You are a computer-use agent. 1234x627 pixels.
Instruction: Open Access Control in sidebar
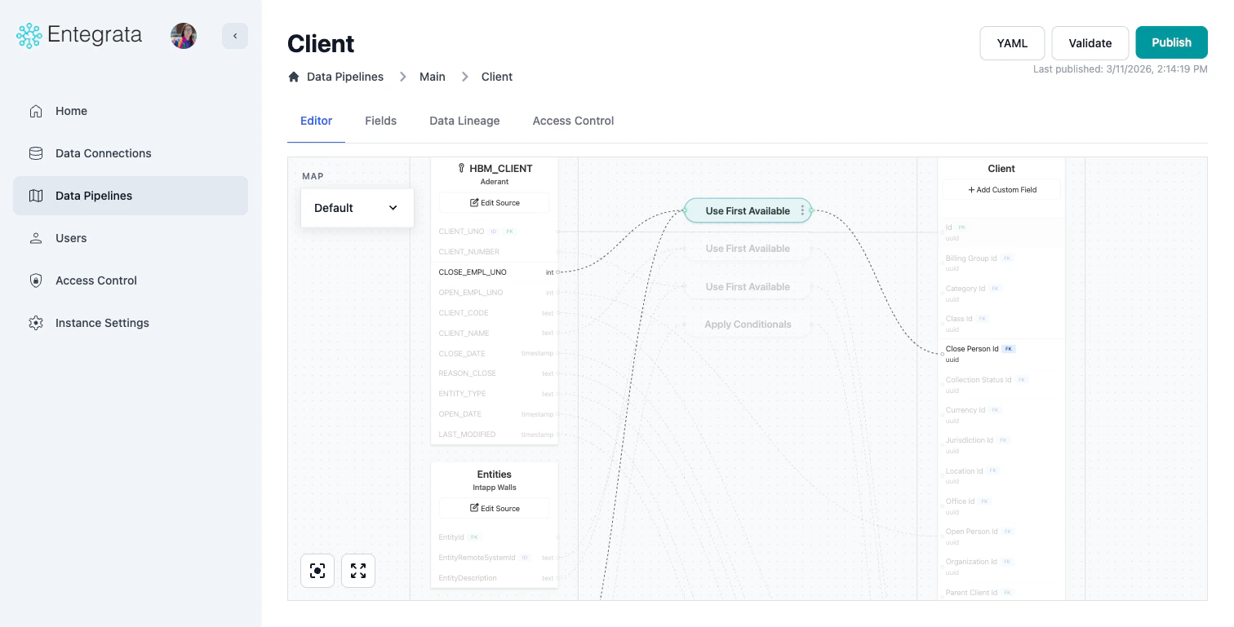coord(131,280)
